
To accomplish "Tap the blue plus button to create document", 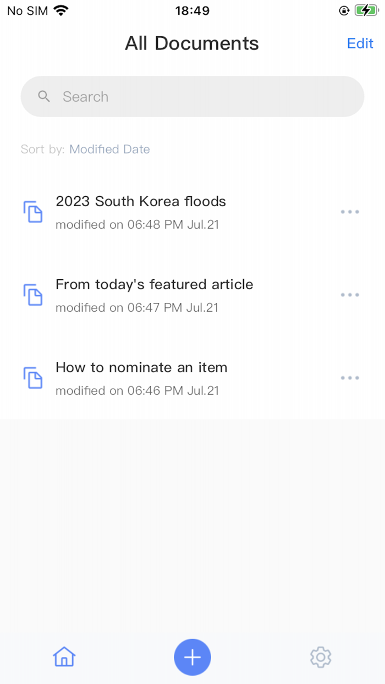I will tap(192, 657).
